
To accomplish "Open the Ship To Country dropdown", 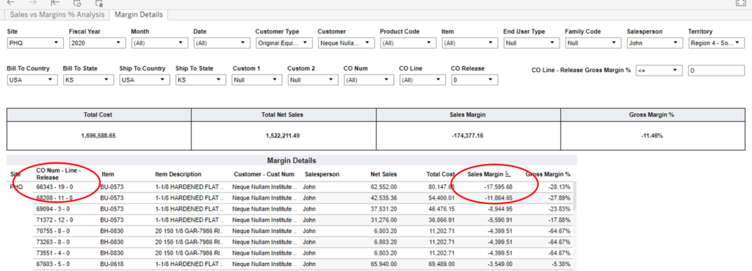I will click(145, 80).
